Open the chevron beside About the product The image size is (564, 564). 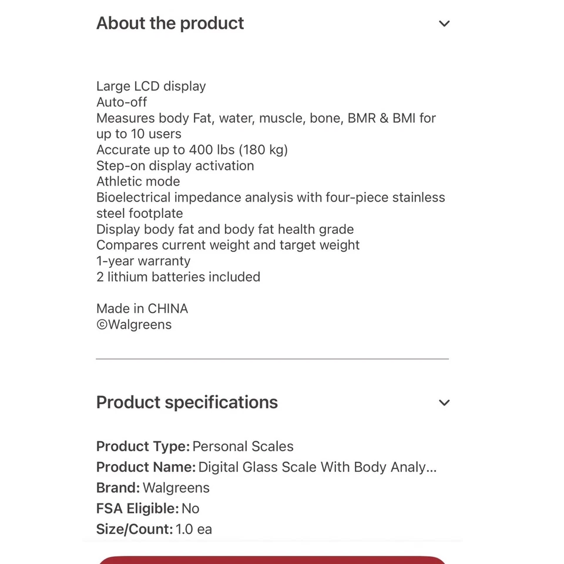pyautogui.click(x=444, y=23)
